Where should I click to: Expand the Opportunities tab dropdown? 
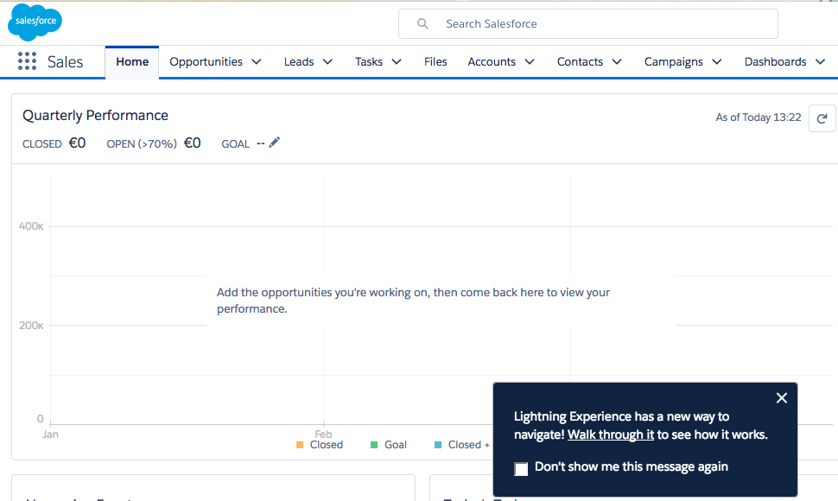[257, 62]
